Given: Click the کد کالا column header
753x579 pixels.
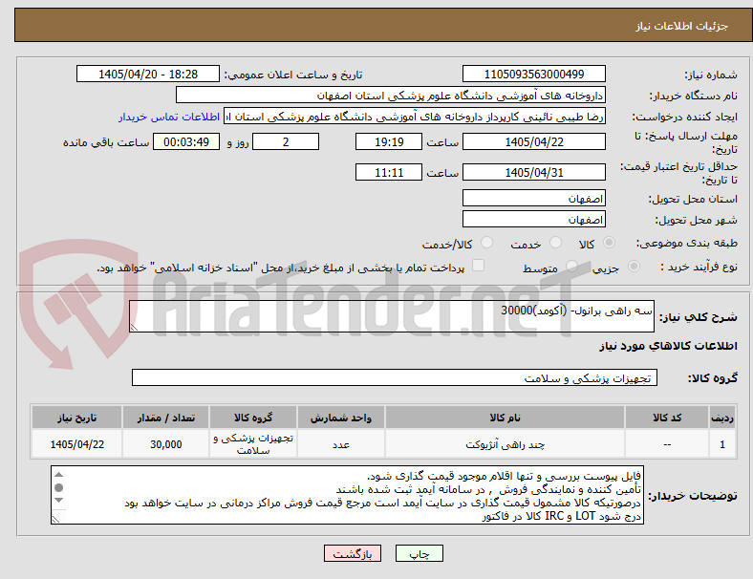Looking at the screenshot, I should [667, 418].
